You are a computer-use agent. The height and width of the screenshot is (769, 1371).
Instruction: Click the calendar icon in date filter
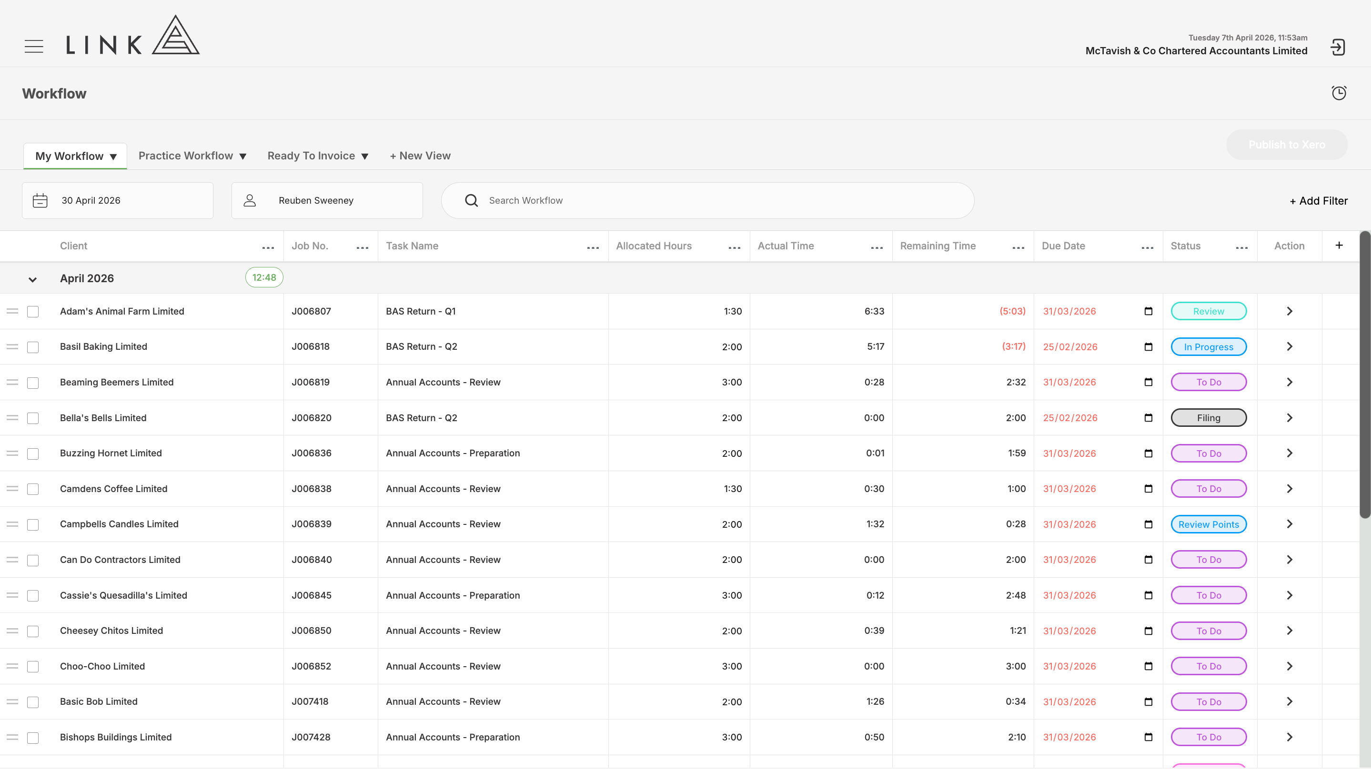coord(40,200)
